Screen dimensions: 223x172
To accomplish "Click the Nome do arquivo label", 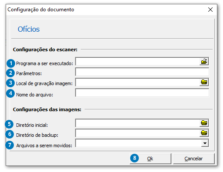I will tap(35, 95).
